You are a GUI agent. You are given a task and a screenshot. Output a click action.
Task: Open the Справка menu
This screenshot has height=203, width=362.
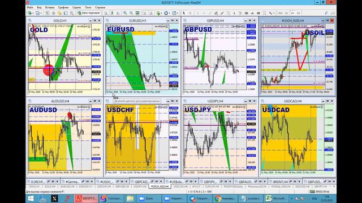100,7
